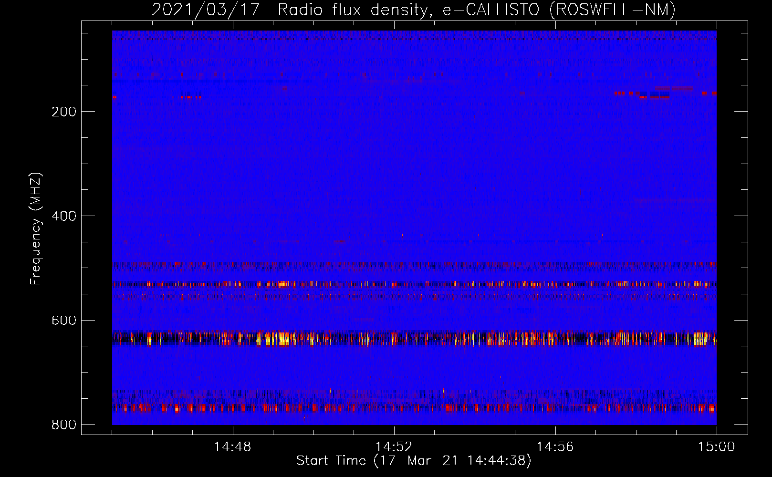
Task: Click the '200' frequency axis label
Action: click(x=64, y=112)
